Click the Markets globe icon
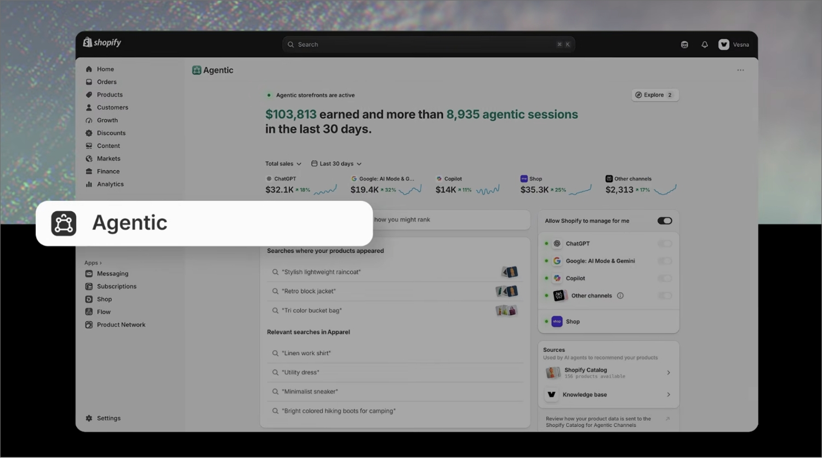Viewport: 822px width, 458px height. 89,159
